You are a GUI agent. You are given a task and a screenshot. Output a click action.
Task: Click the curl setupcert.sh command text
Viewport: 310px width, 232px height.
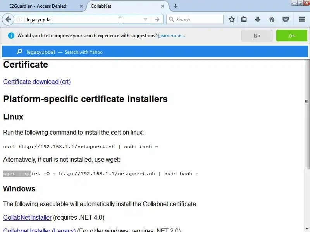[81, 147]
